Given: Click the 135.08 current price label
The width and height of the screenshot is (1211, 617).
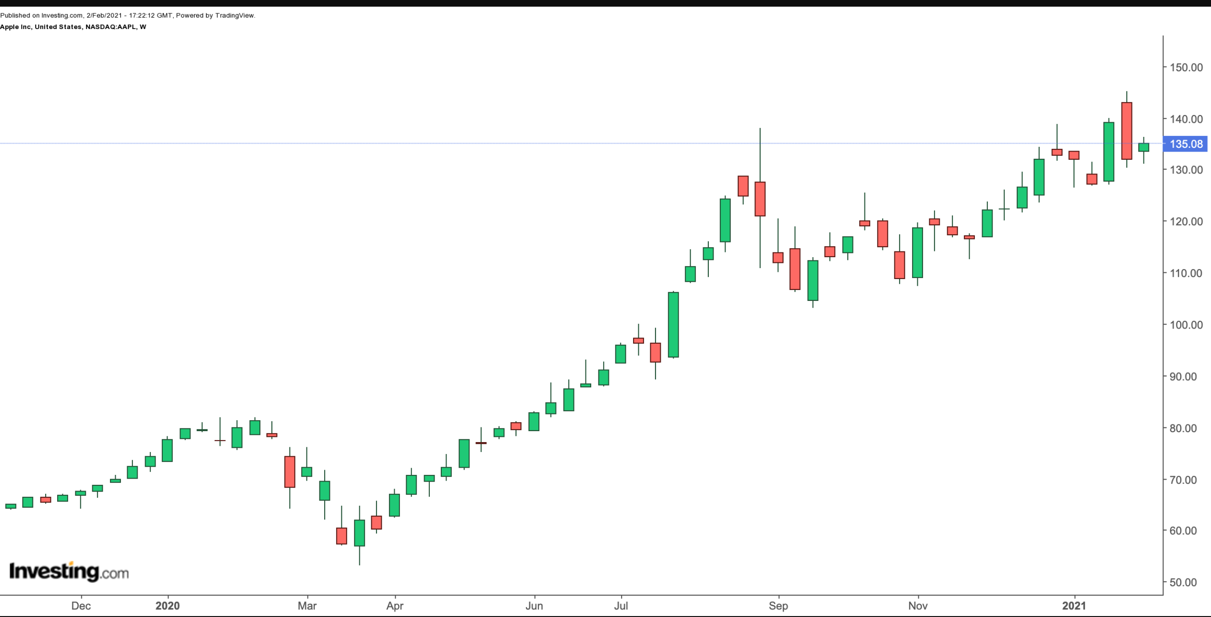Looking at the screenshot, I should coord(1185,144).
